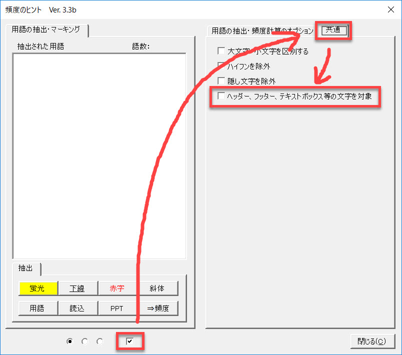Viewport: 402px width, 355px height.
Task: Click the ⇒頻度 button
Action: tap(157, 308)
